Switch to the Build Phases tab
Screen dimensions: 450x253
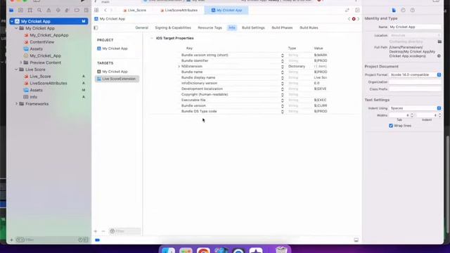point(282,28)
